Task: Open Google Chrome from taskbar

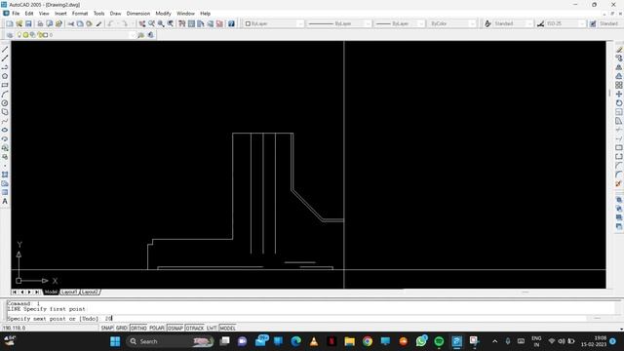Action: pyautogui.click(x=368, y=341)
